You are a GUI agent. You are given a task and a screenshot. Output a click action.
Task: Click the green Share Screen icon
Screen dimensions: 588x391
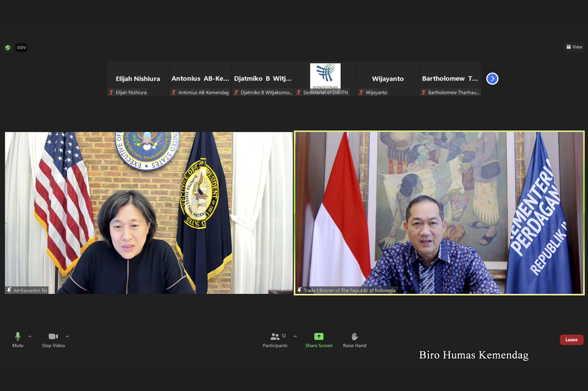319,337
